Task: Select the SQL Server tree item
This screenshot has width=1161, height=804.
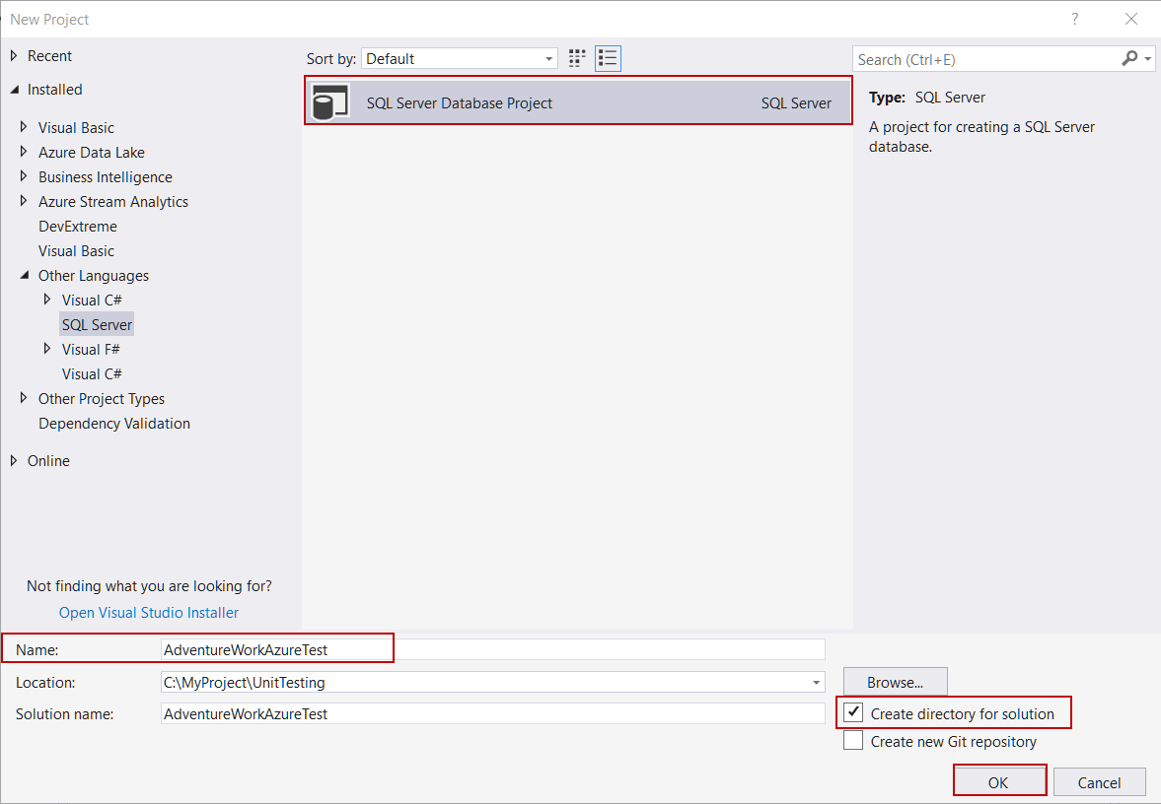Action: 96,324
